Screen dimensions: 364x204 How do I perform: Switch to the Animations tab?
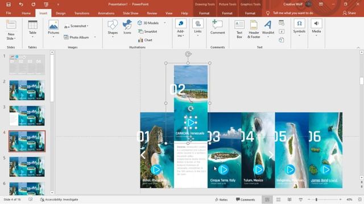tap(106, 13)
